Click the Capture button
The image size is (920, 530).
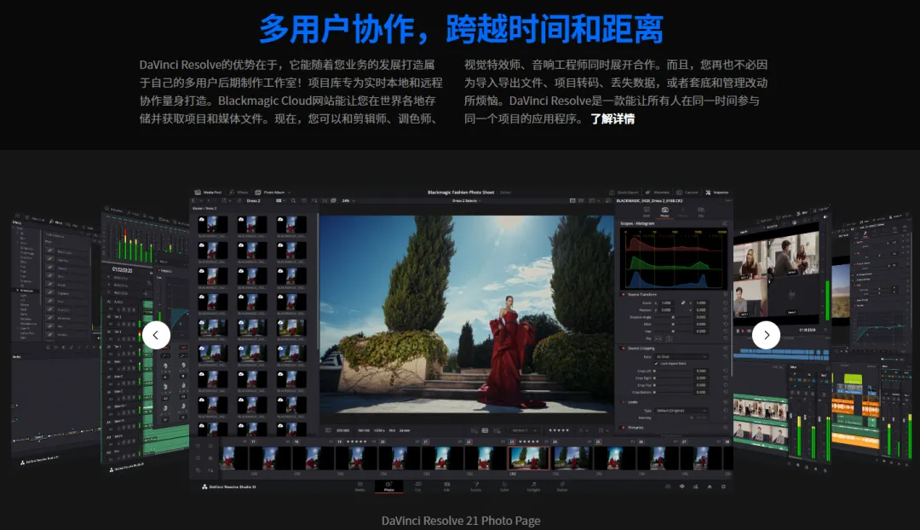click(687, 193)
